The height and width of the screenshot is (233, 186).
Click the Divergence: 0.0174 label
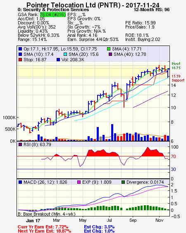(x=145, y=182)
